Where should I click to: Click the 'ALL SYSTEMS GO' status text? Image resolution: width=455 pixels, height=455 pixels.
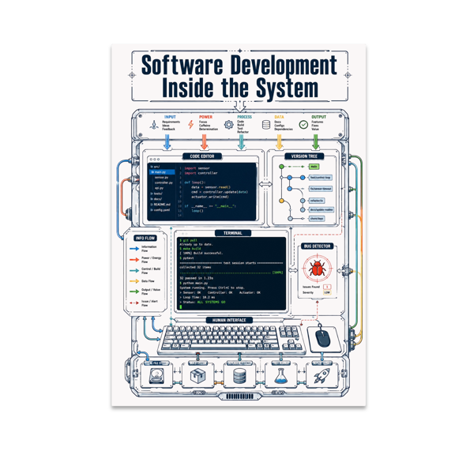point(211,302)
